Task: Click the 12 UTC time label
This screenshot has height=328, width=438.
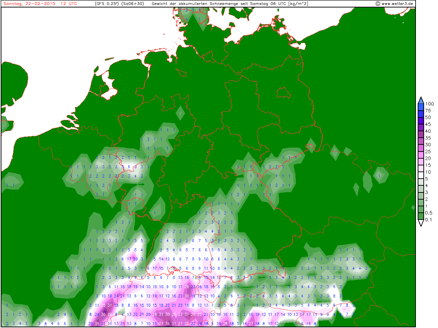Action: 69,4
